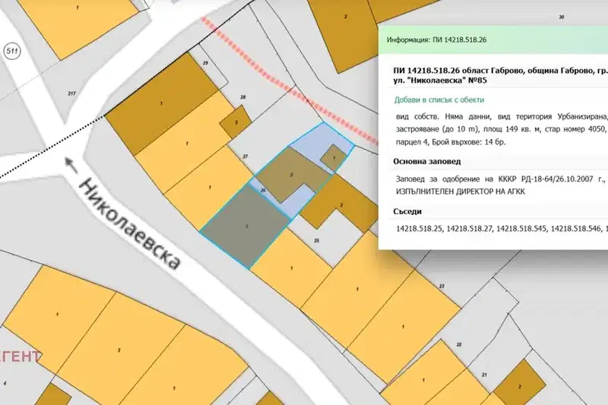Click the road marker 511 circle
This screenshot has width=608, height=405.
12,51
